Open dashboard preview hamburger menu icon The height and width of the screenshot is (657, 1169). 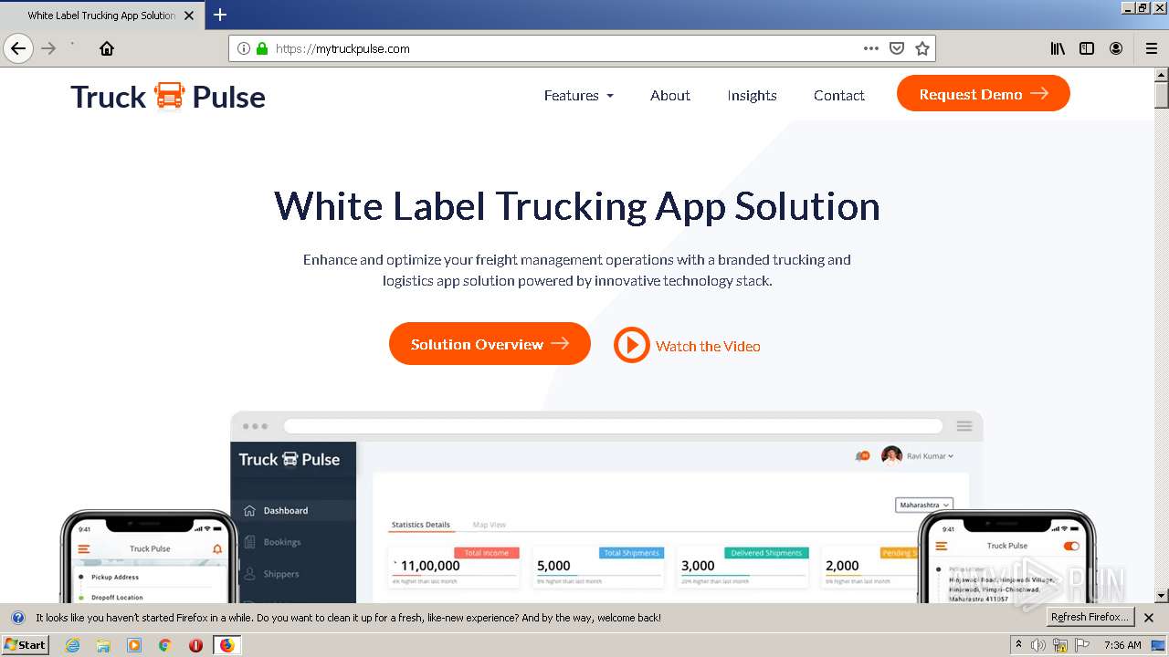click(964, 426)
